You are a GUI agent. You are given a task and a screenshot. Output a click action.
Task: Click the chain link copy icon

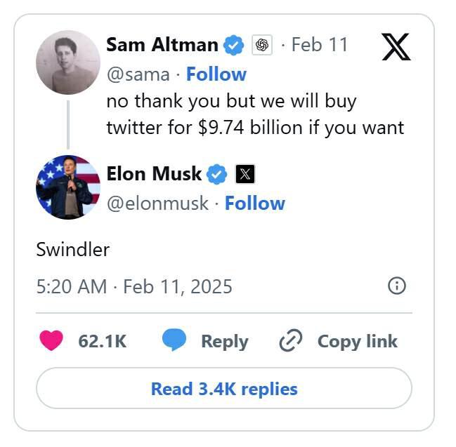[290, 341]
